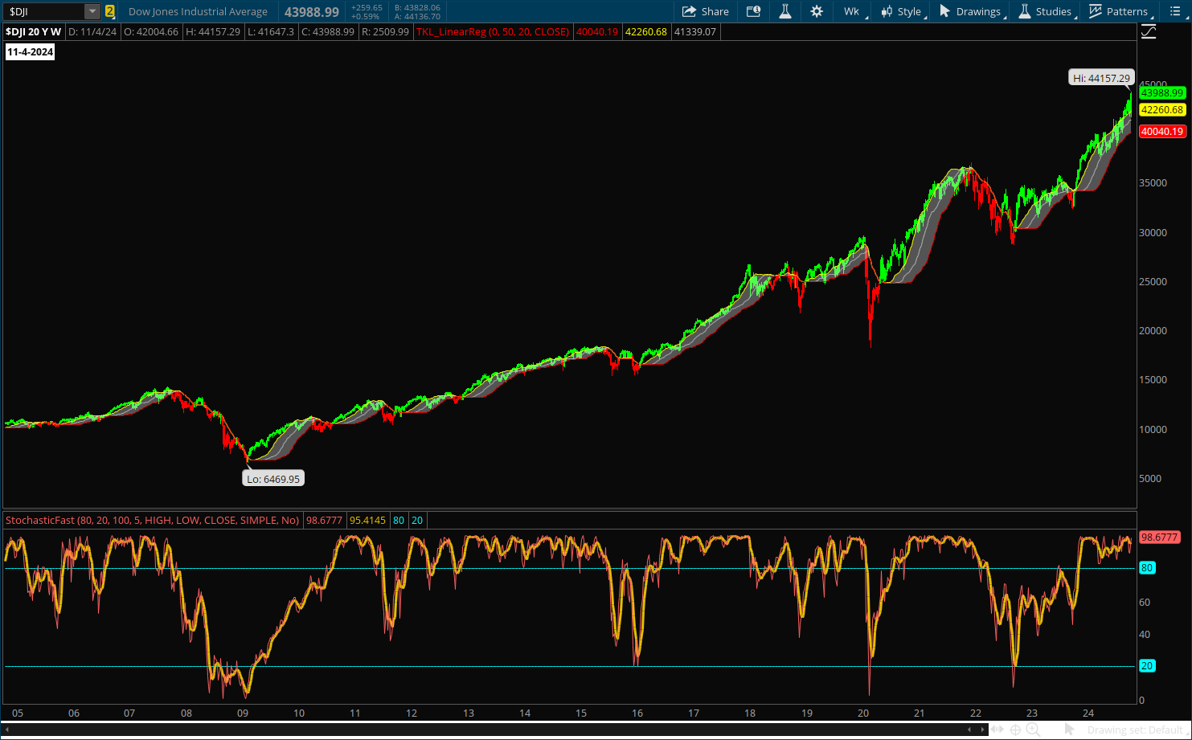Screen dimensions: 1192x740
Task: Click the 11-4-2024 date label
Action: [x=30, y=52]
